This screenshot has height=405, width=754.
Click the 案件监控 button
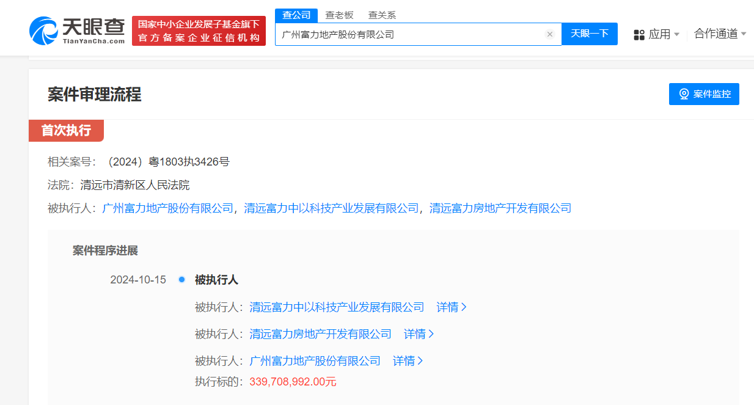(704, 94)
